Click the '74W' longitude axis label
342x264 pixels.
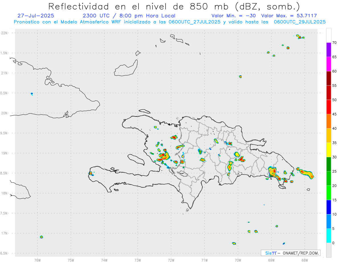tap(104, 260)
